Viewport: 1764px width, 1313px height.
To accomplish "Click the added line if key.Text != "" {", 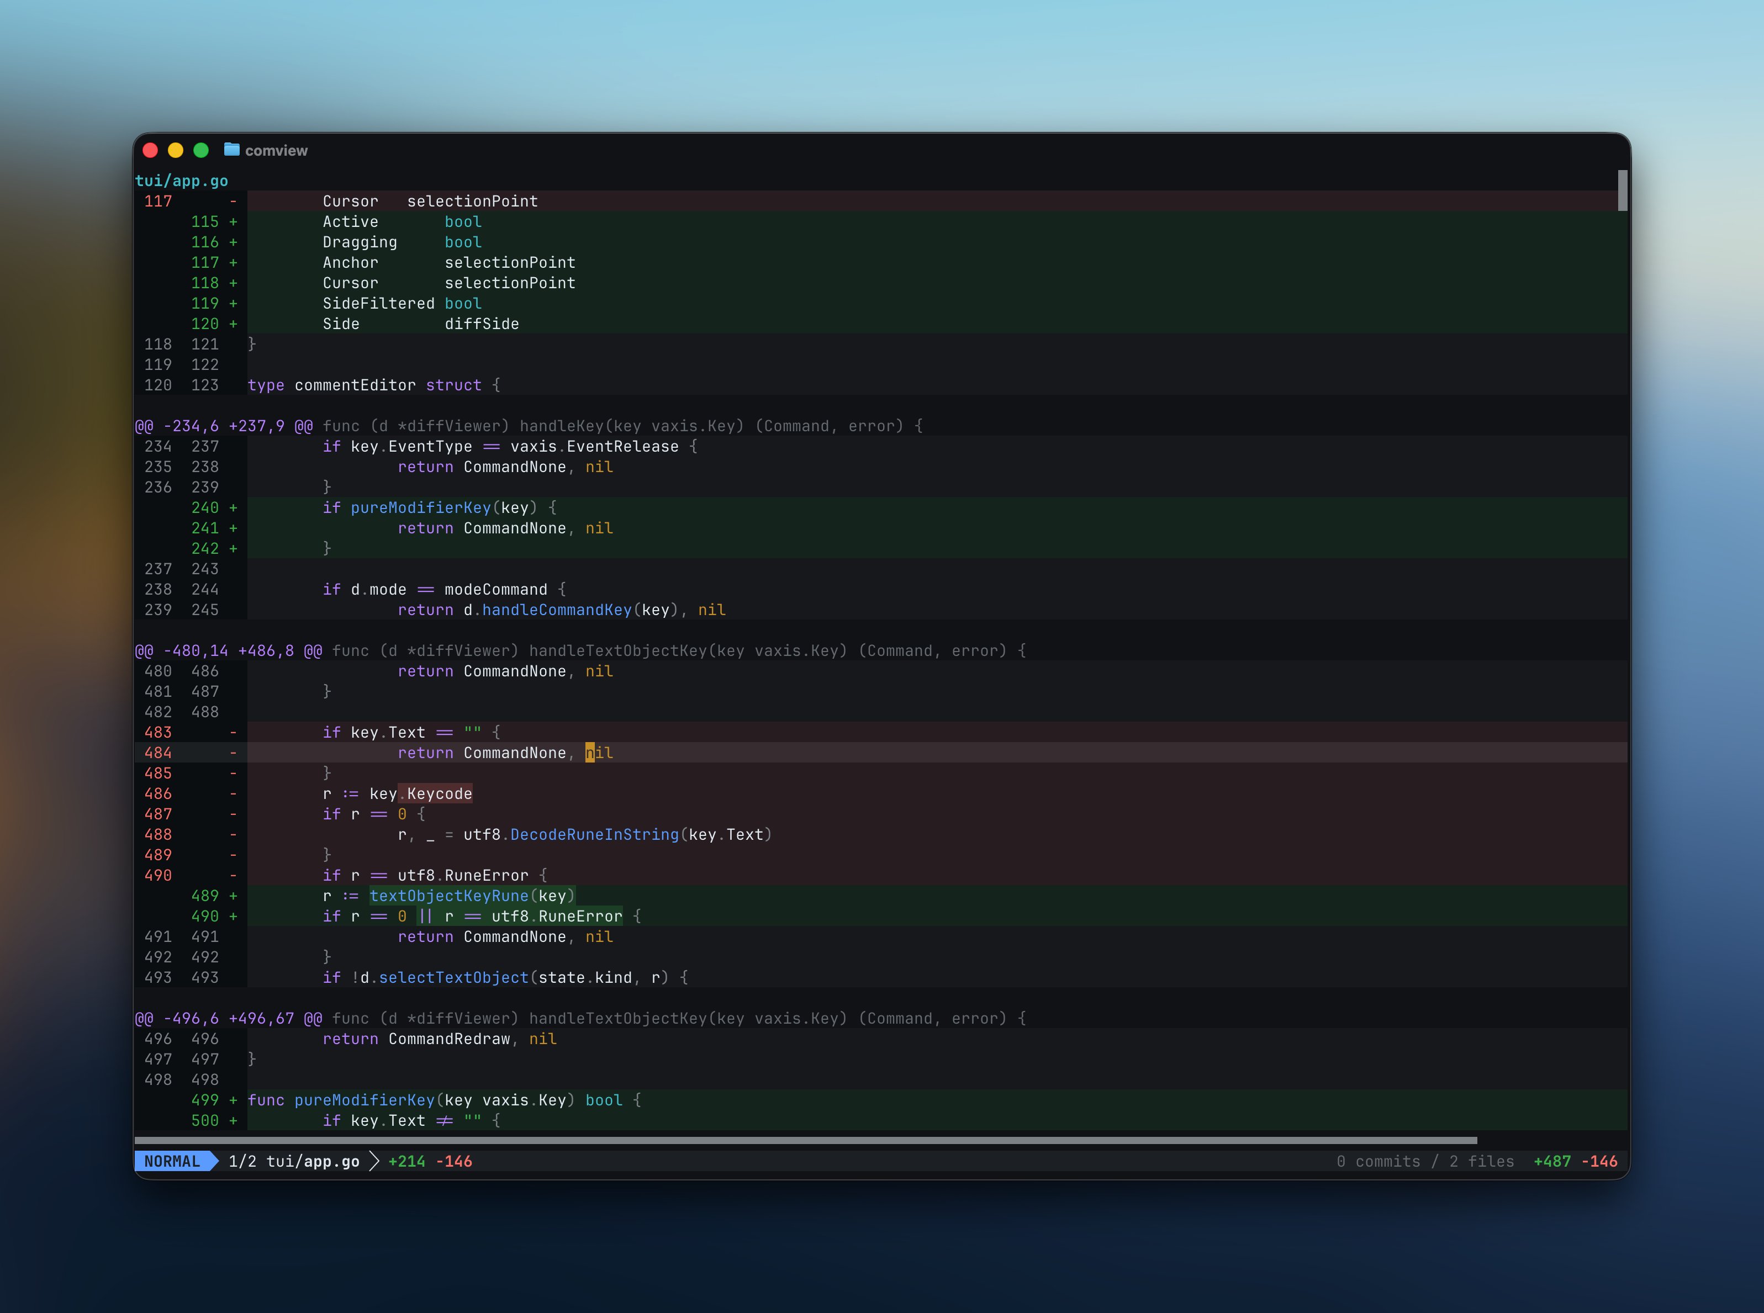I will 880,1120.
